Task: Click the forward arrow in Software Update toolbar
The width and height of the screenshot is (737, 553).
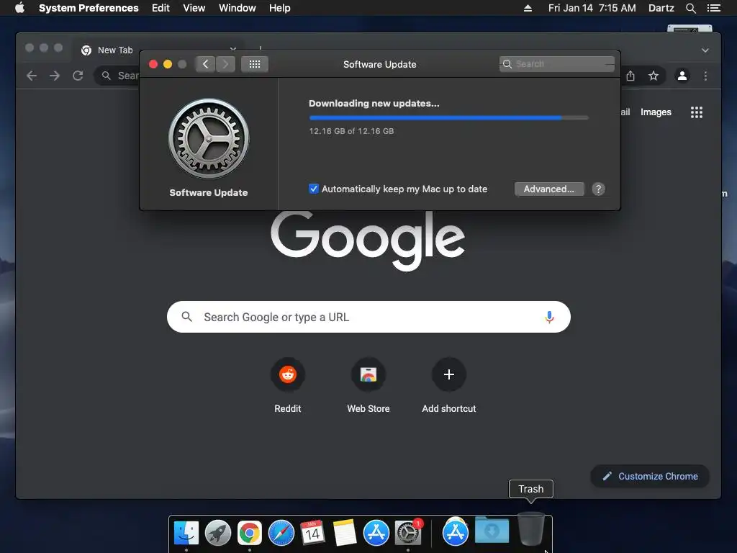Action: (225, 64)
